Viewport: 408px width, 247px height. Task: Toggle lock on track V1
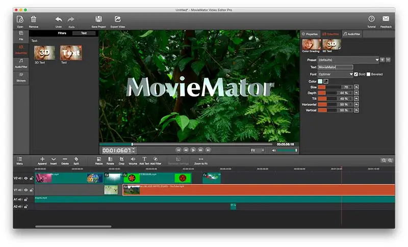(x=31, y=190)
